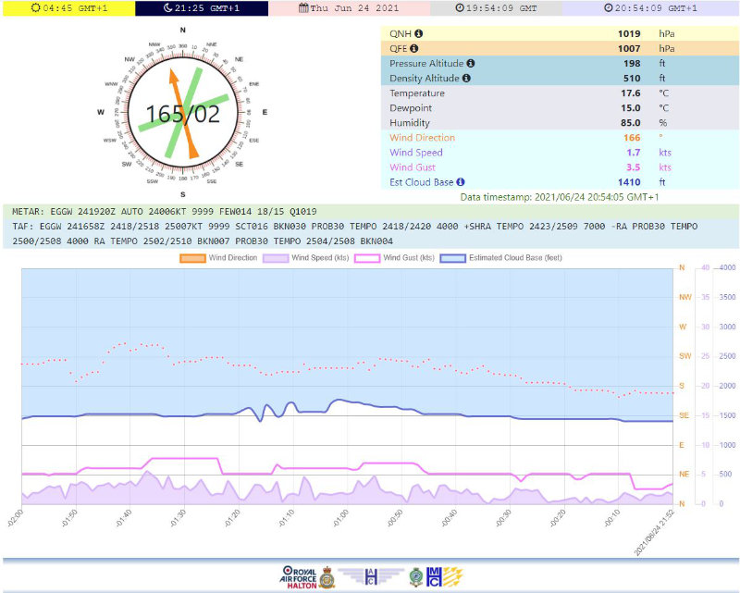Open the Density Altitude info icon
Image resolution: width=740 pixels, height=593 pixels.
466,78
